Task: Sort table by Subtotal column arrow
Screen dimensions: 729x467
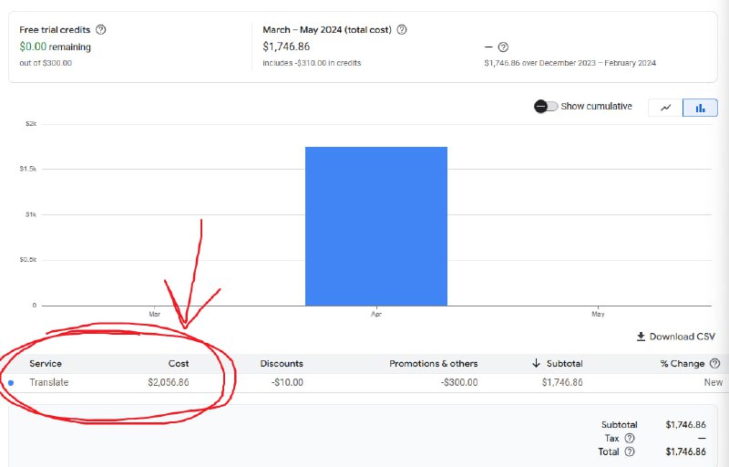Action: click(x=537, y=364)
